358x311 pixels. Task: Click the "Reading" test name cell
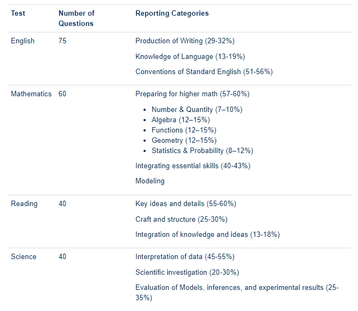24,204
